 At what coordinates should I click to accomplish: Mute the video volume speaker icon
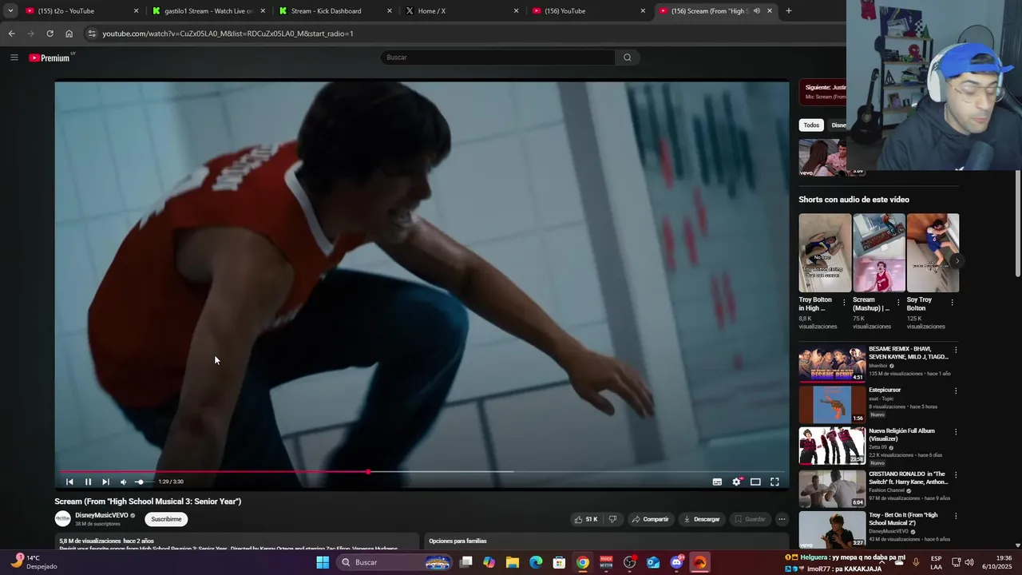click(x=123, y=482)
